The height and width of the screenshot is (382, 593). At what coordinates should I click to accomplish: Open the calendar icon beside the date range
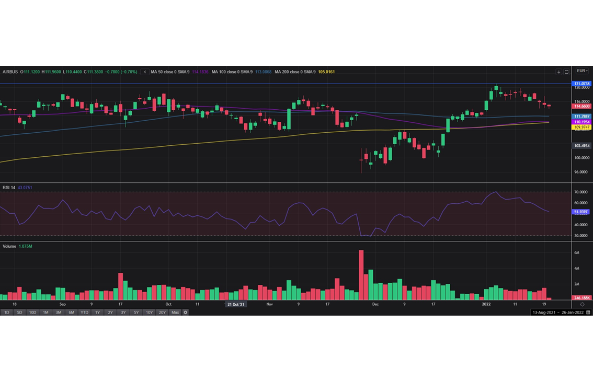pyautogui.click(x=588, y=312)
